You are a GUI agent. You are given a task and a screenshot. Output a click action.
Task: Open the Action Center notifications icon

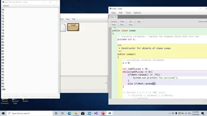(203, 113)
